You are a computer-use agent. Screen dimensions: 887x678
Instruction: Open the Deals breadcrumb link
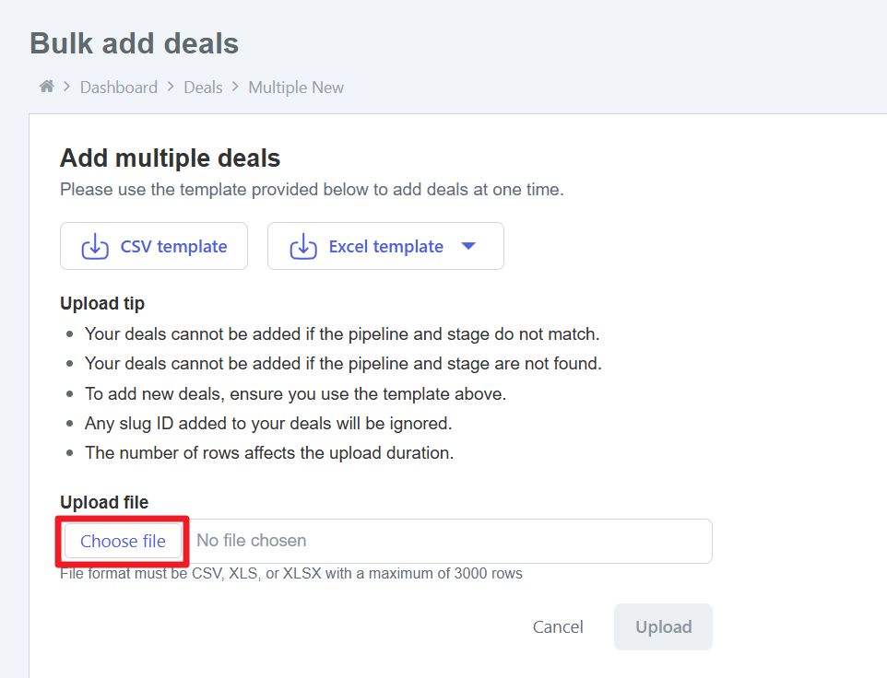point(203,88)
